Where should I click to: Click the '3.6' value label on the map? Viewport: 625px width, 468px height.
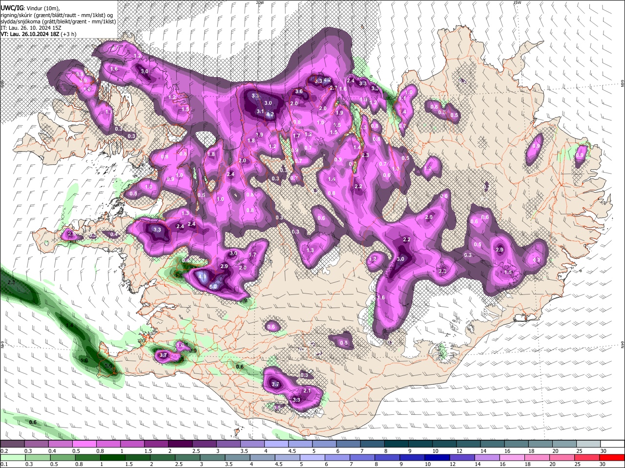click(299, 91)
